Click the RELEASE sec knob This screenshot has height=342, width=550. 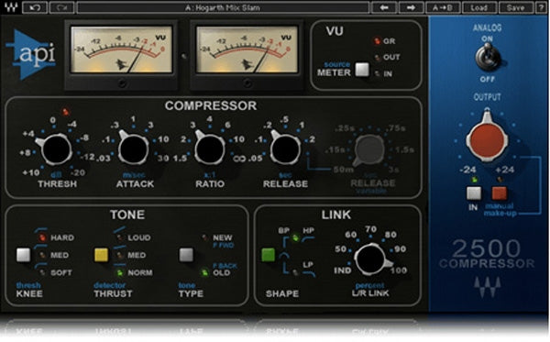pos(285,149)
